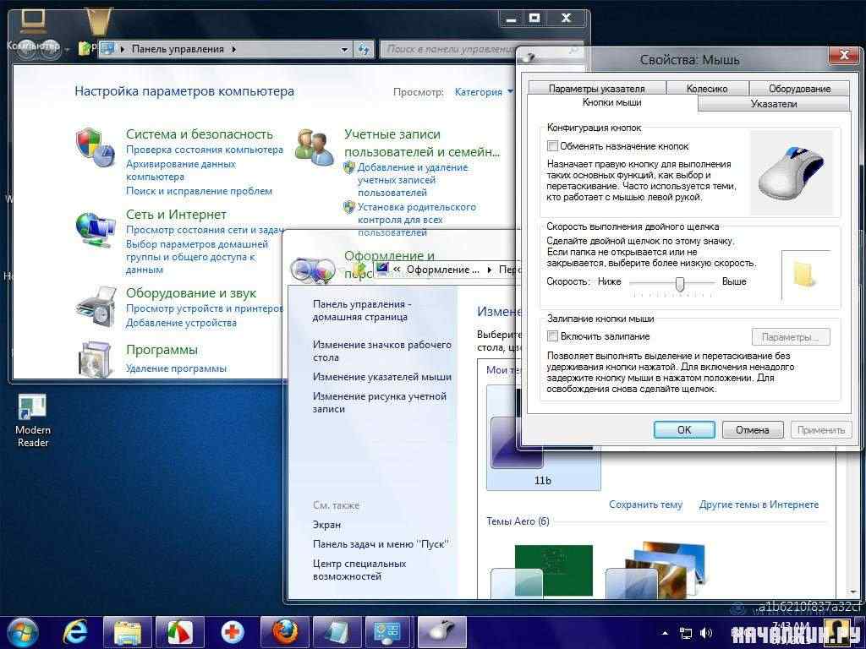Click the double-click speed slider thumb
Viewport: 866px width, 649px height.
(x=680, y=283)
